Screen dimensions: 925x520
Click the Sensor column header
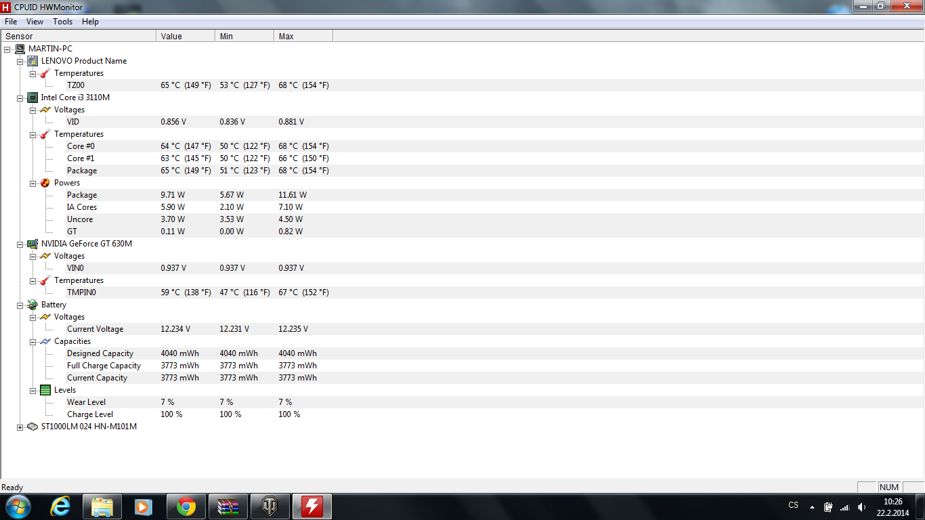coord(79,36)
